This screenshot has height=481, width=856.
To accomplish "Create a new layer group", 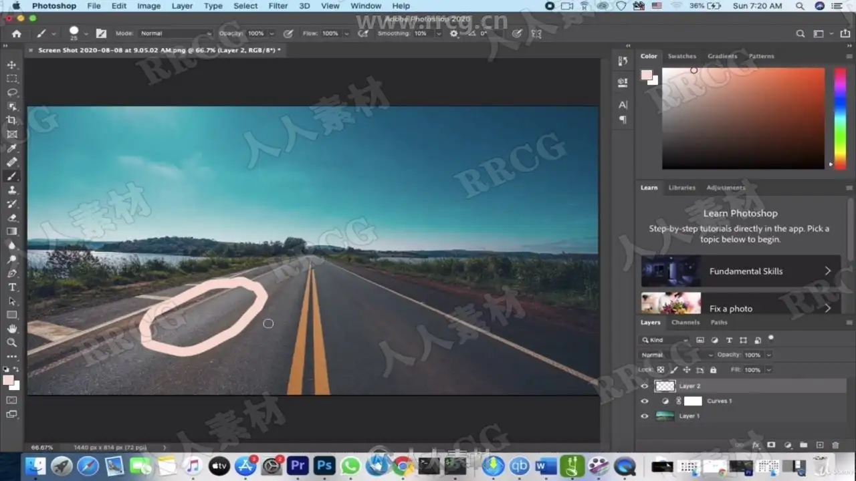I will [803, 445].
